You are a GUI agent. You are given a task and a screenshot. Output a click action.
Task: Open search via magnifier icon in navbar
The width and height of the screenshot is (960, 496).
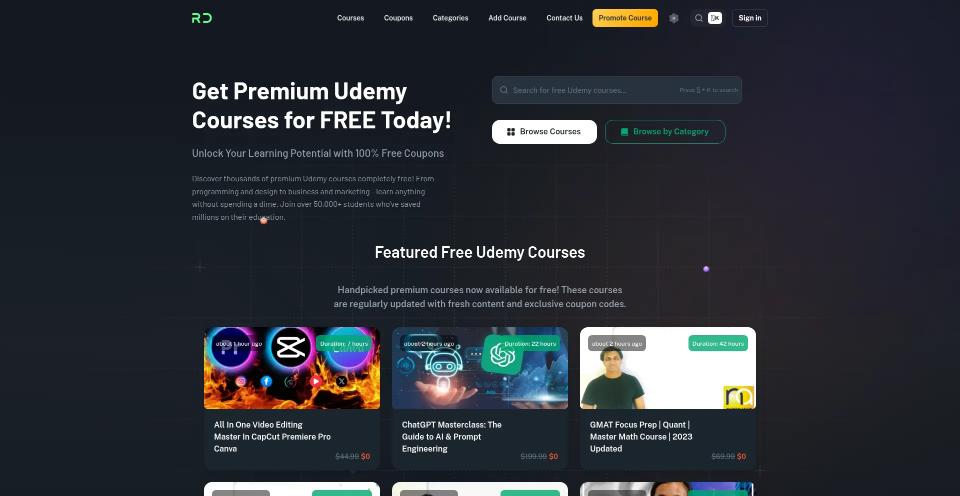click(x=699, y=18)
